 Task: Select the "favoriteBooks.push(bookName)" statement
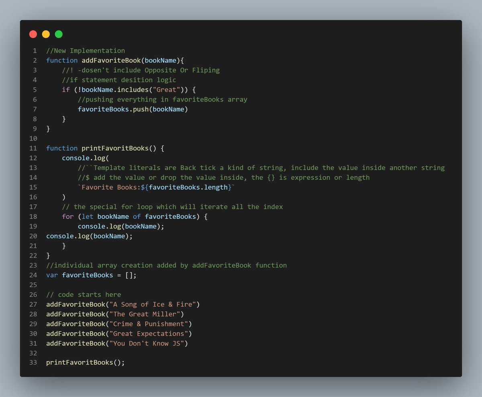[133, 109]
